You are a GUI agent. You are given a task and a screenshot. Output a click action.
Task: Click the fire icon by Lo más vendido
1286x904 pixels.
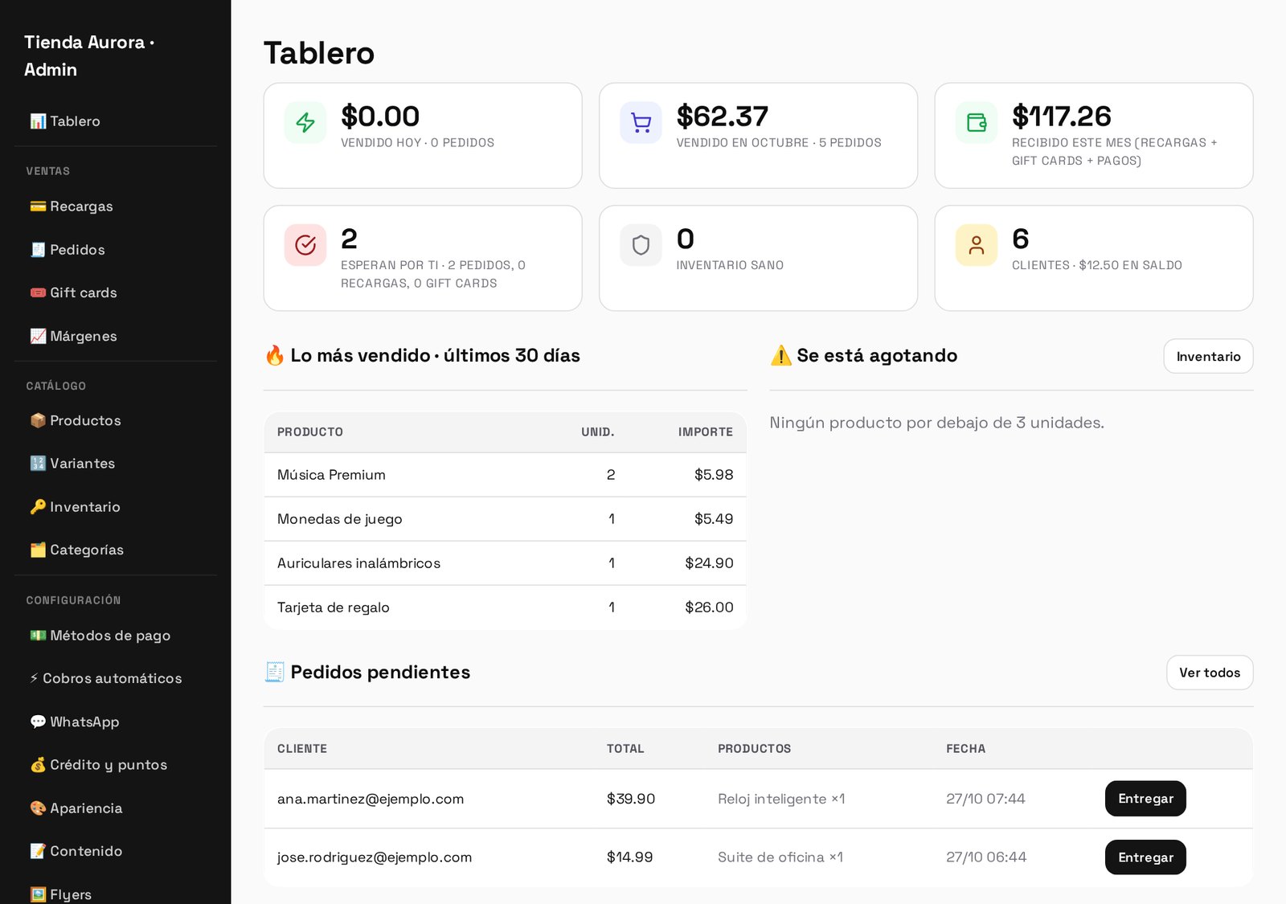point(275,355)
